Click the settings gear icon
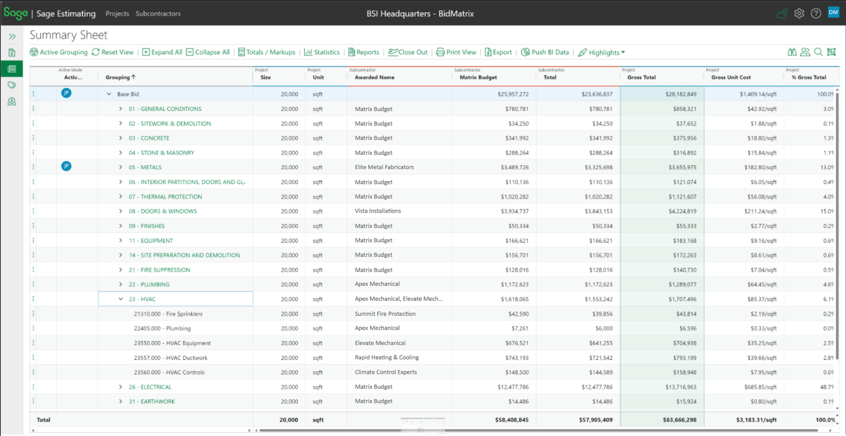The height and width of the screenshot is (436, 846). 799,13
